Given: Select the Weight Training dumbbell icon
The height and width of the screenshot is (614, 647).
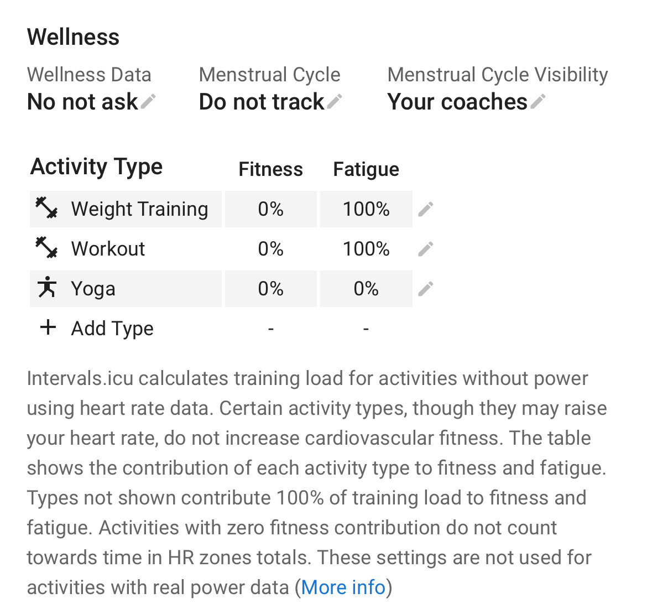Looking at the screenshot, I should point(46,208).
